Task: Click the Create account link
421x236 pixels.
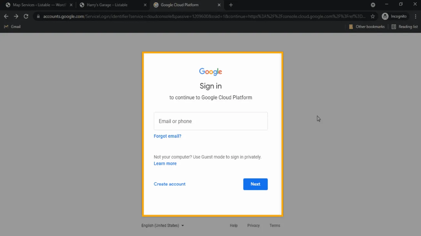Action: (x=169, y=184)
